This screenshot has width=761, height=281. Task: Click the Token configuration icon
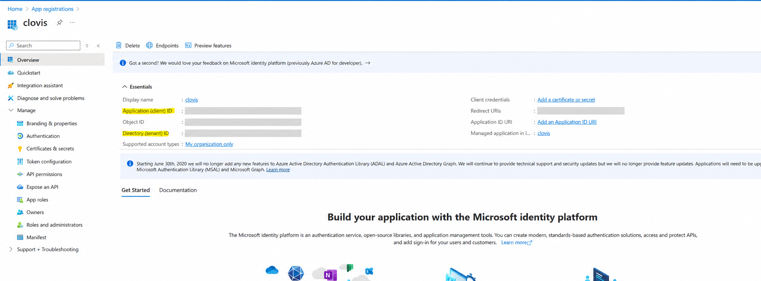[x=20, y=161]
